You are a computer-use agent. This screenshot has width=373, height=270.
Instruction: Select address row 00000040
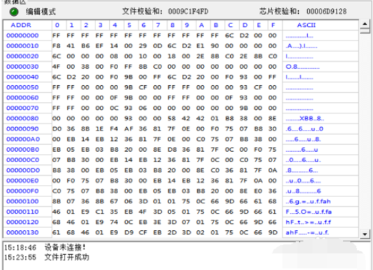(x=23, y=77)
